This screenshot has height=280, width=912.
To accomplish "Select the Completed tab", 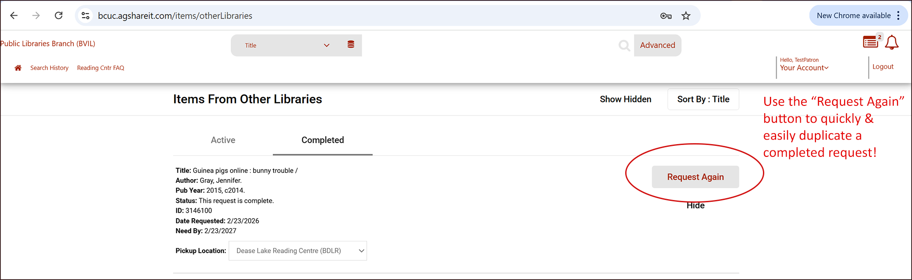I will (x=322, y=140).
